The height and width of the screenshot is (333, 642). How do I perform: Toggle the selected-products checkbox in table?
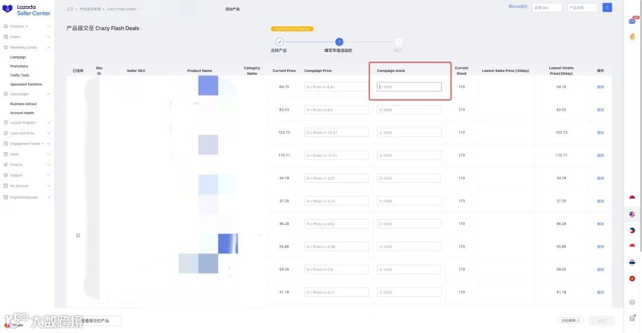(78, 235)
